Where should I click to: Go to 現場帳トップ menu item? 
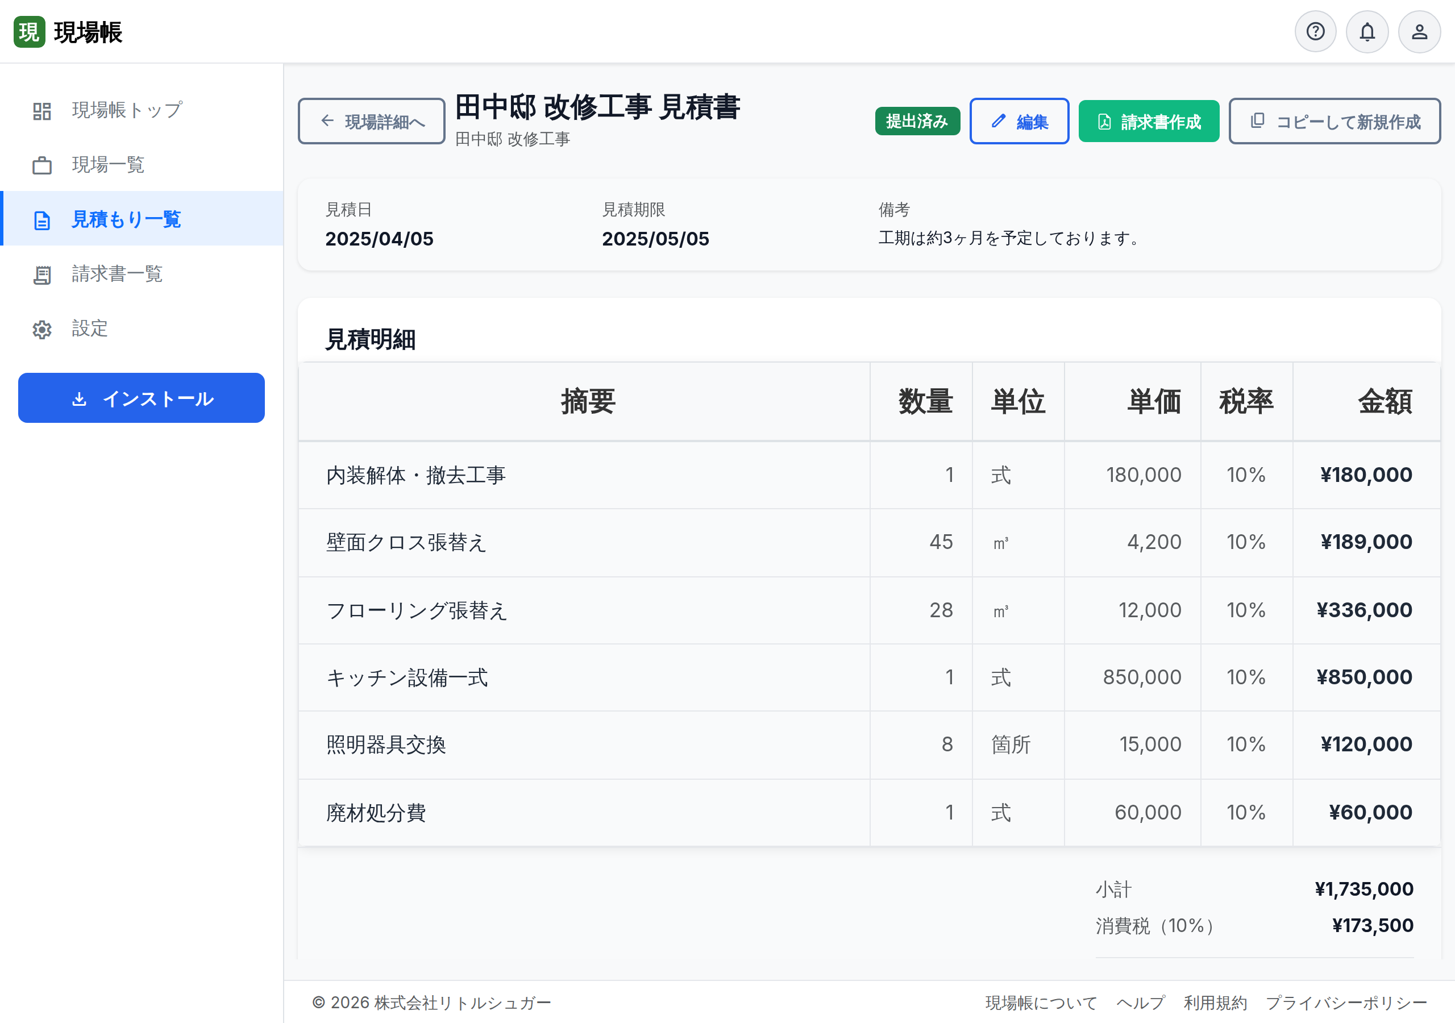pos(142,110)
